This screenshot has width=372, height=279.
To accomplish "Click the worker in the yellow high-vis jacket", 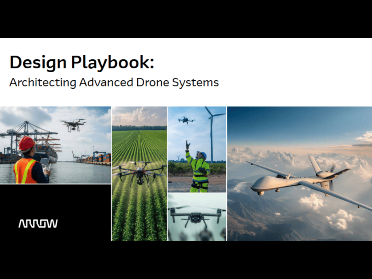I will [199, 171].
